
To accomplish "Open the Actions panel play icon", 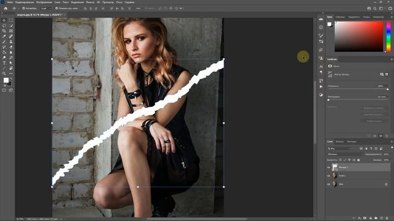I will pyautogui.click(x=321, y=87).
